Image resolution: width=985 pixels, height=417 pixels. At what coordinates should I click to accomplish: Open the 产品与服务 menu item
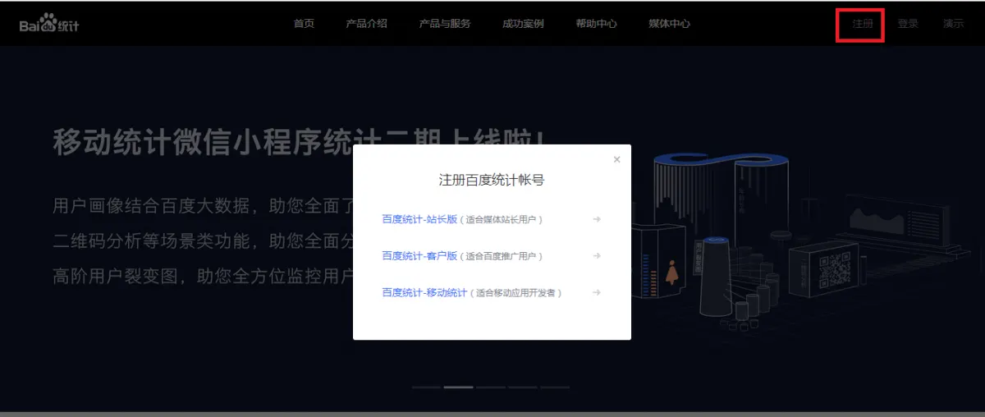pos(445,23)
